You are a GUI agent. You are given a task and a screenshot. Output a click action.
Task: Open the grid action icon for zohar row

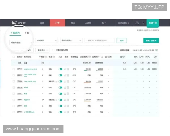pyautogui.click(x=68, y=88)
